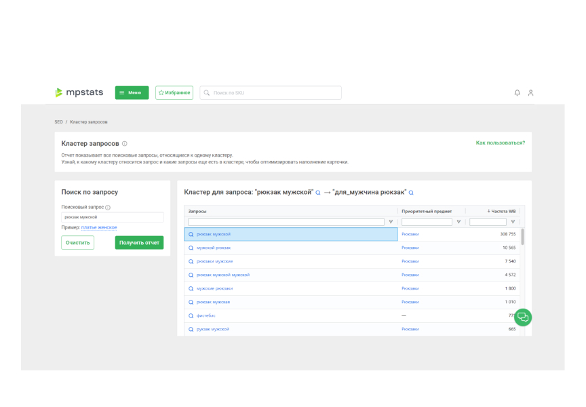Click info icon beside Кластер запросов title
This screenshot has height=407, width=586.
(125, 144)
